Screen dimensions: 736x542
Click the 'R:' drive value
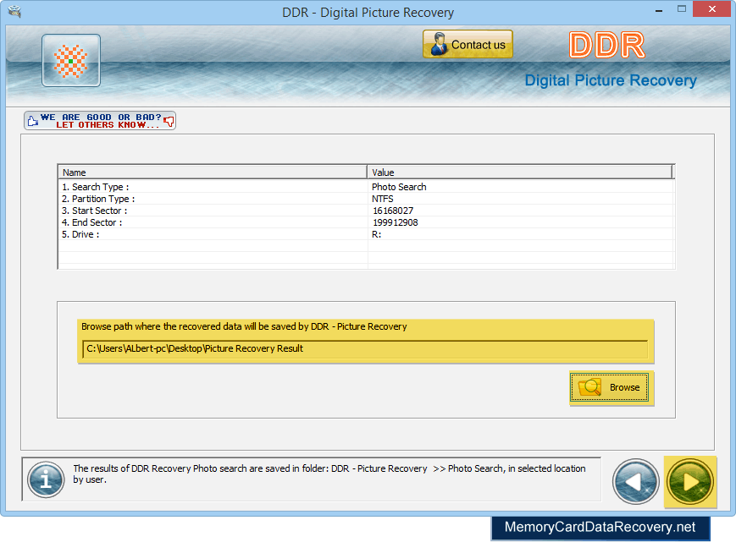click(x=376, y=234)
